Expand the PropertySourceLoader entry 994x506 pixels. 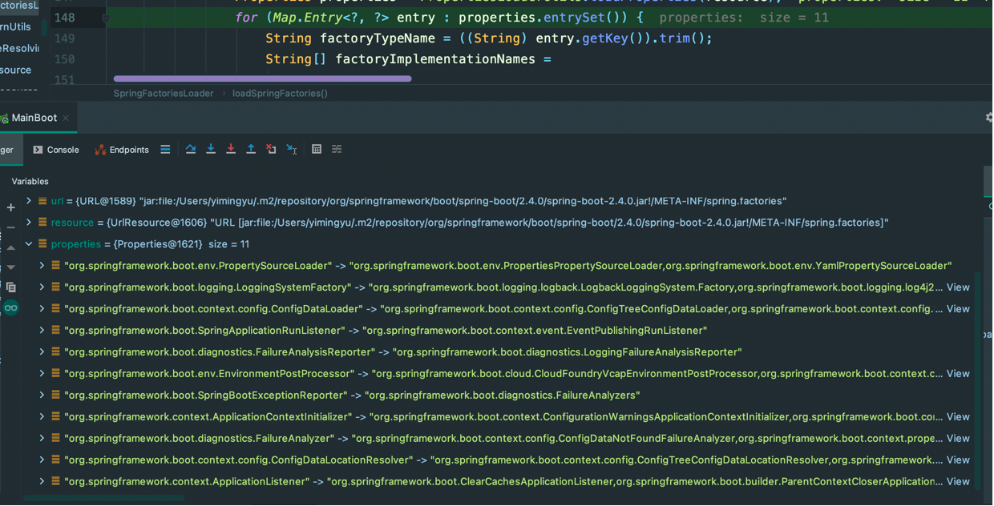click(42, 266)
